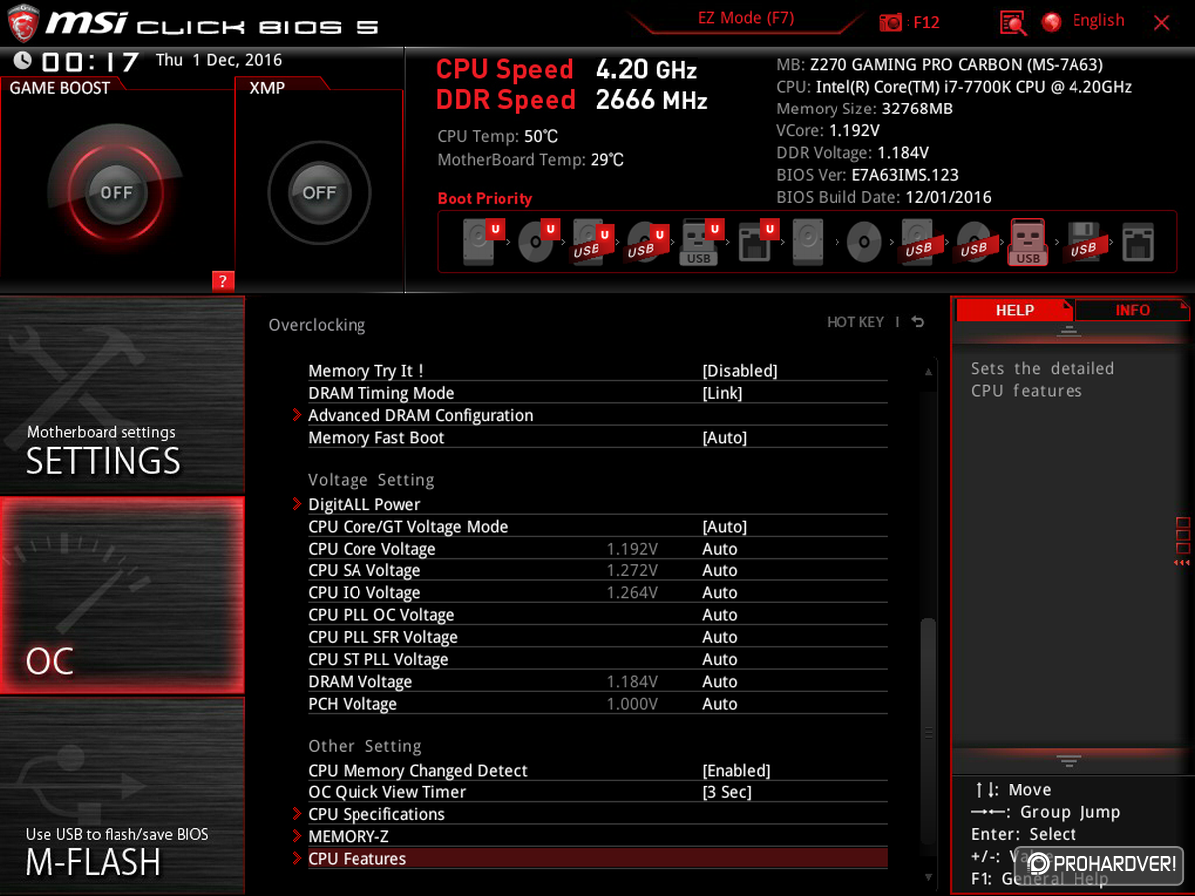Set DRAM Voltage Auto field
Screen dimensions: 1195x896
[x=720, y=681]
